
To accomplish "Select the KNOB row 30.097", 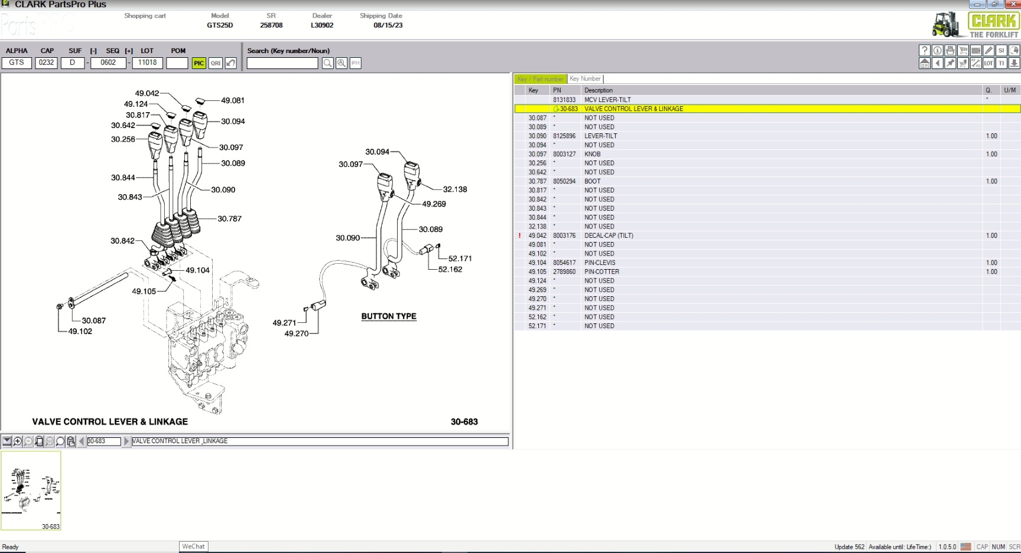I will pos(768,154).
